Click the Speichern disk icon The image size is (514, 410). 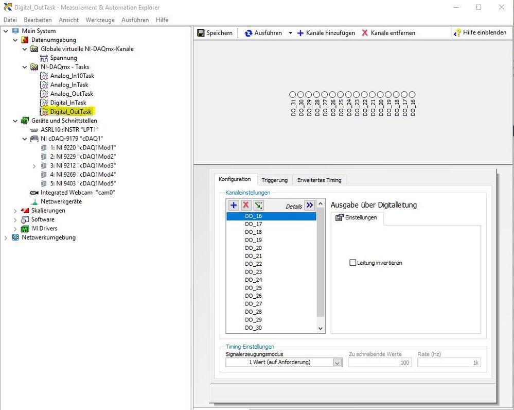201,33
